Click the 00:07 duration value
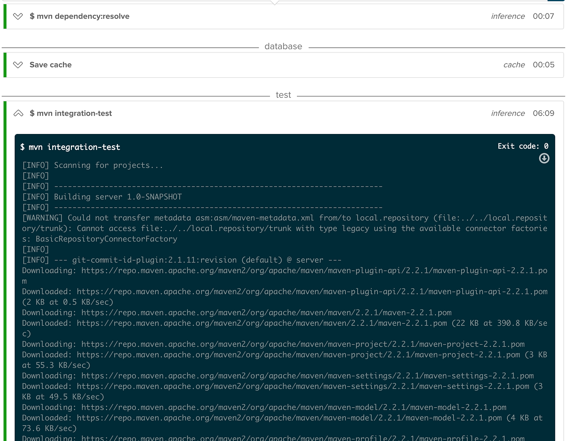The width and height of the screenshot is (571, 441). point(543,16)
